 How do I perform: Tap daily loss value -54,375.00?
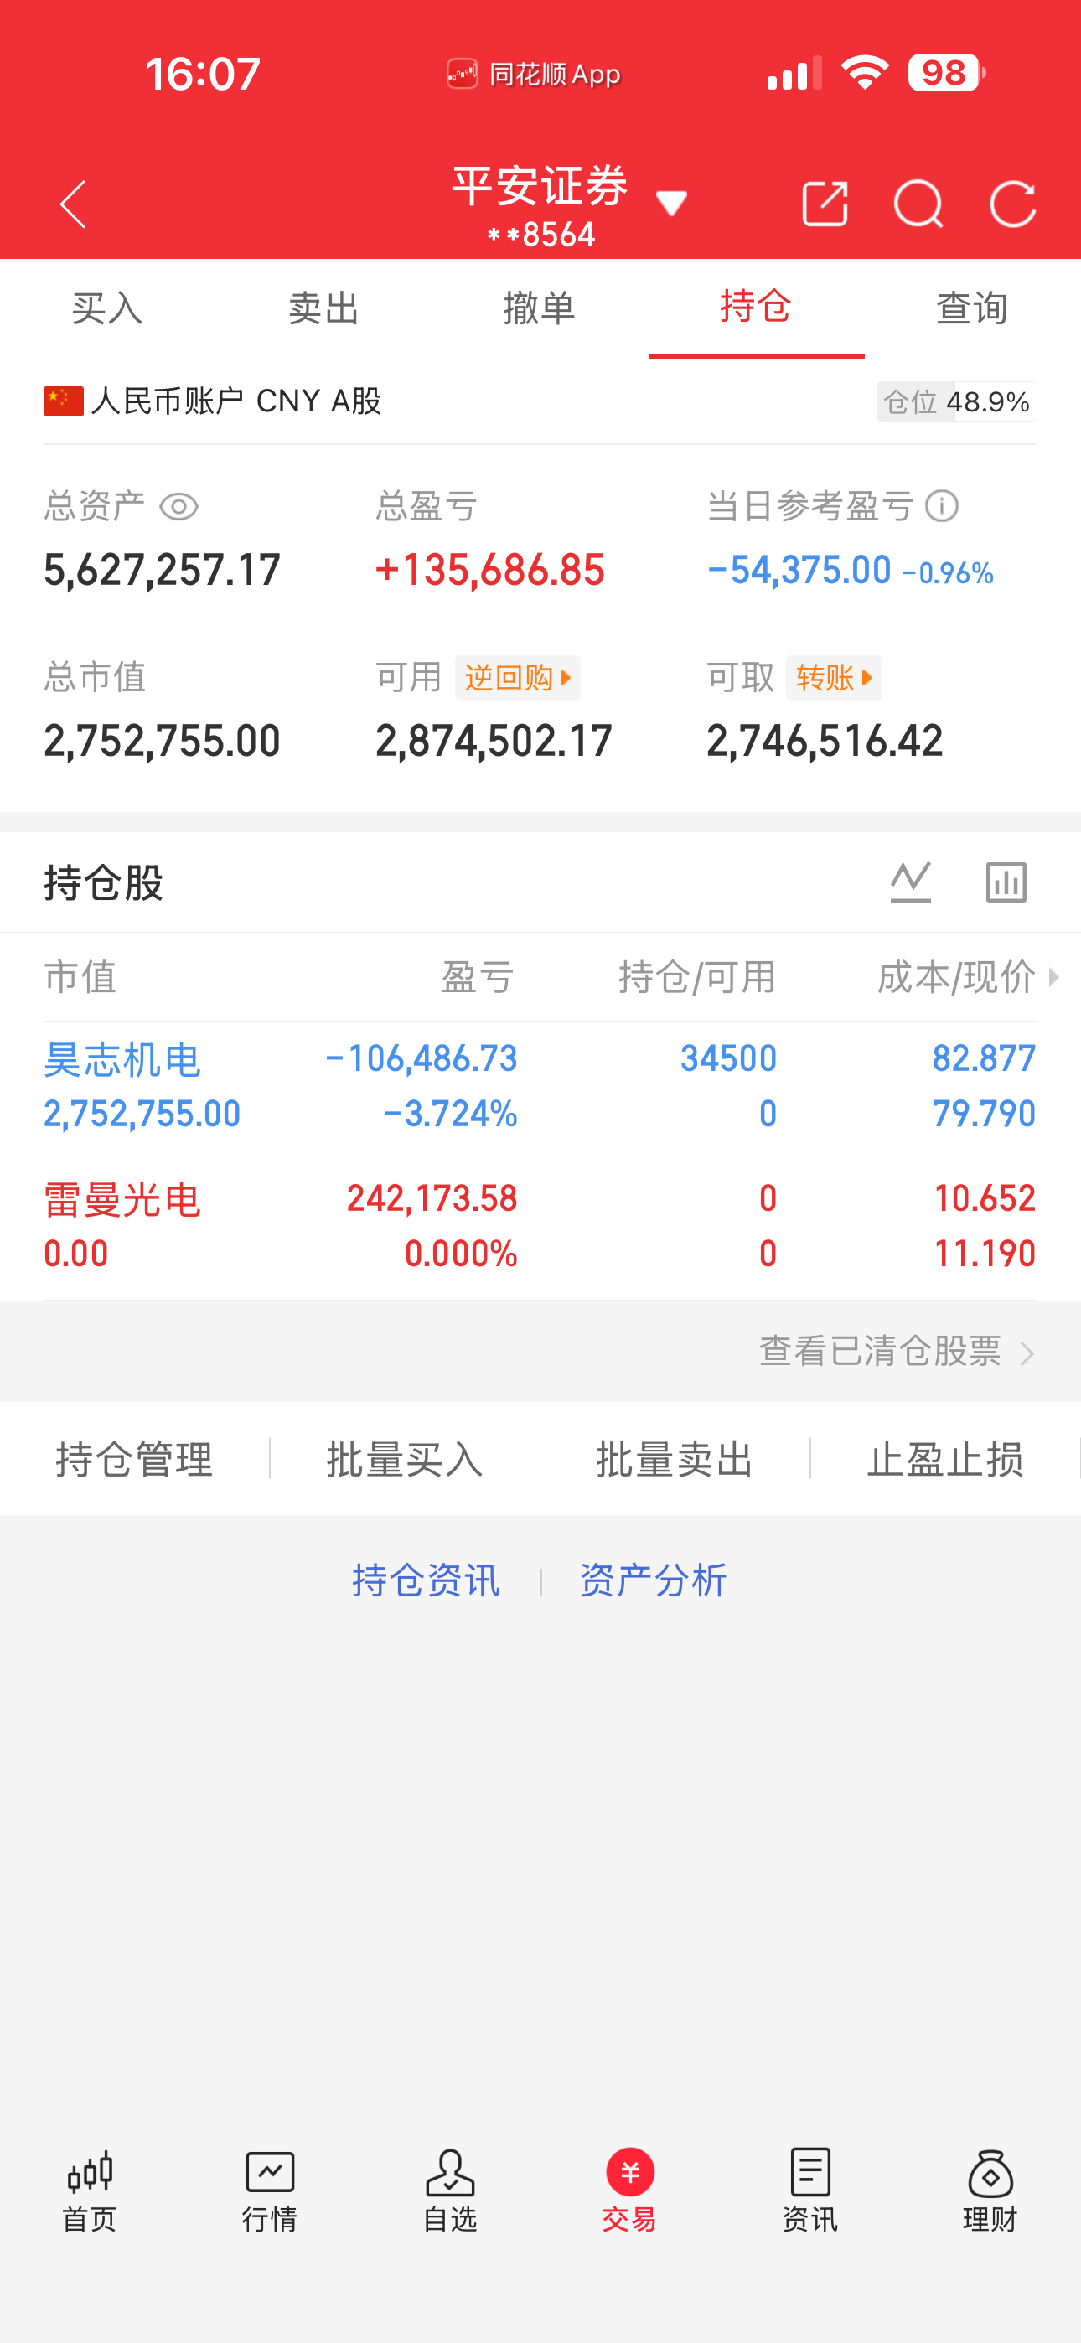pos(799,571)
